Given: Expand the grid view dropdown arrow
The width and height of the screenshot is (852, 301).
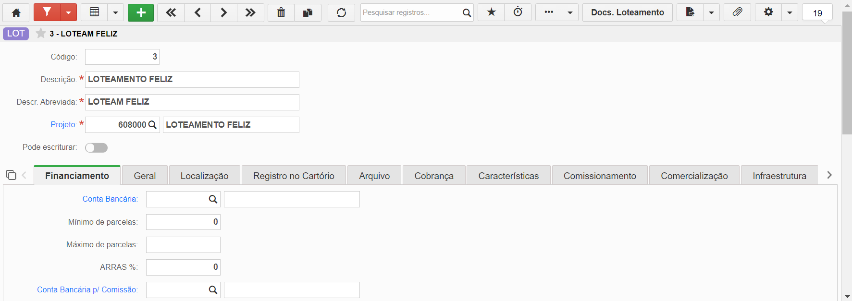Looking at the screenshot, I should tap(115, 12).
